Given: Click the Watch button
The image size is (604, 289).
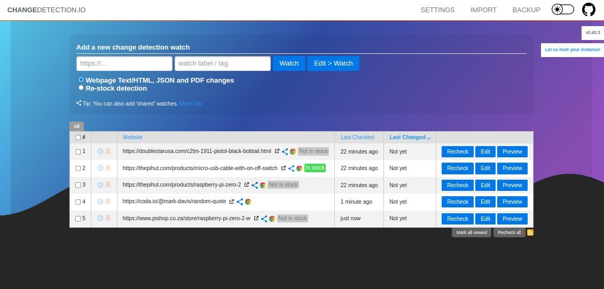Looking at the screenshot, I should pos(289,63).
